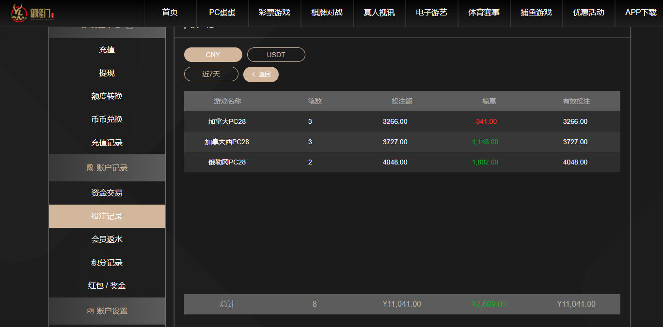Open 棋牌对战 in the top navigation
663x327 pixels.
click(327, 13)
